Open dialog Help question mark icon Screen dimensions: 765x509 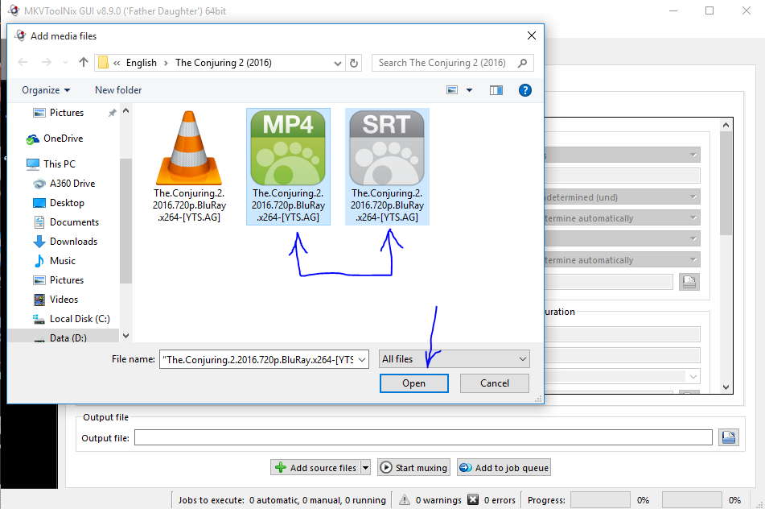525,90
